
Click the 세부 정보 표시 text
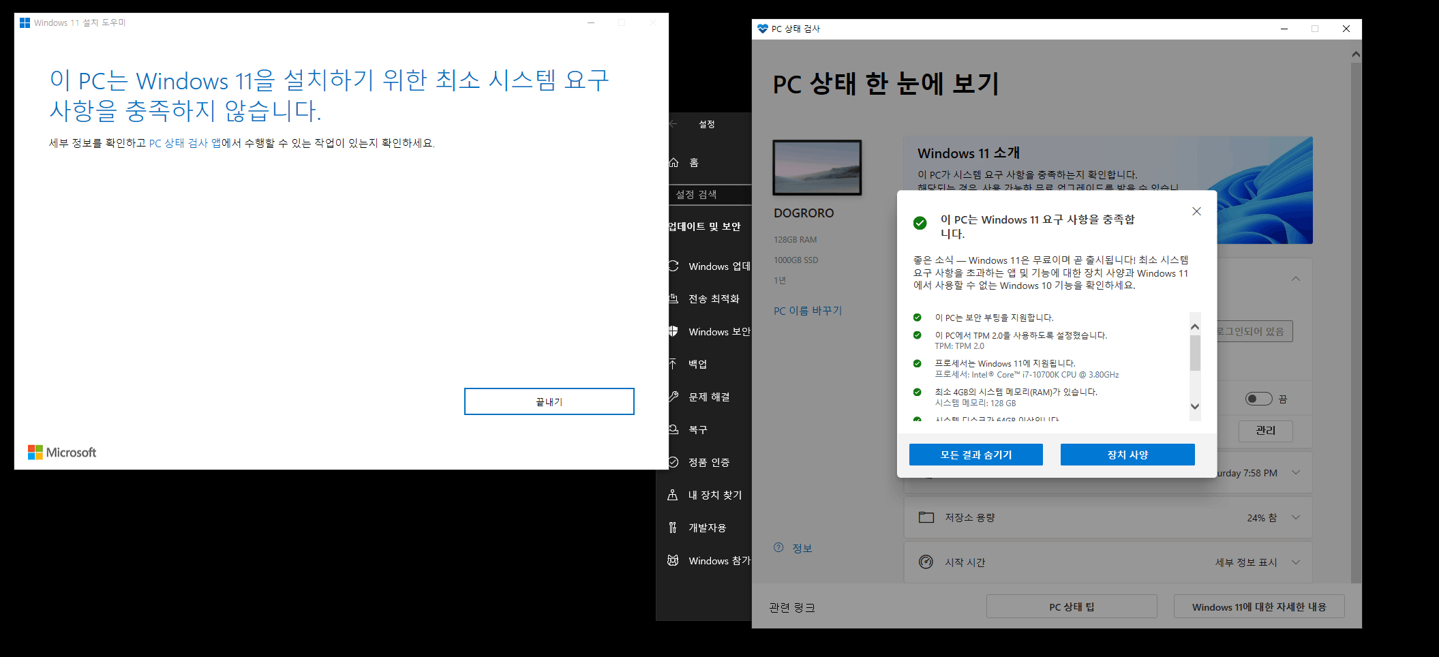(x=1246, y=562)
